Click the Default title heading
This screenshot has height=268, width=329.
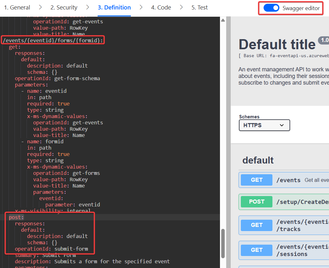(277, 44)
